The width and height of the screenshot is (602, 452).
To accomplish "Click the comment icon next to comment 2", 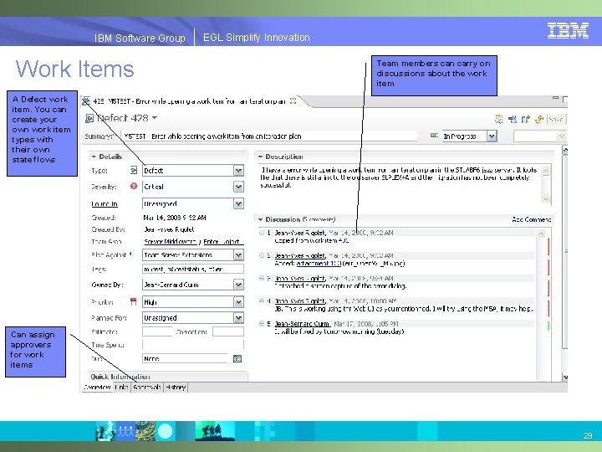I will pyautogui.click(x=262, y=255).
